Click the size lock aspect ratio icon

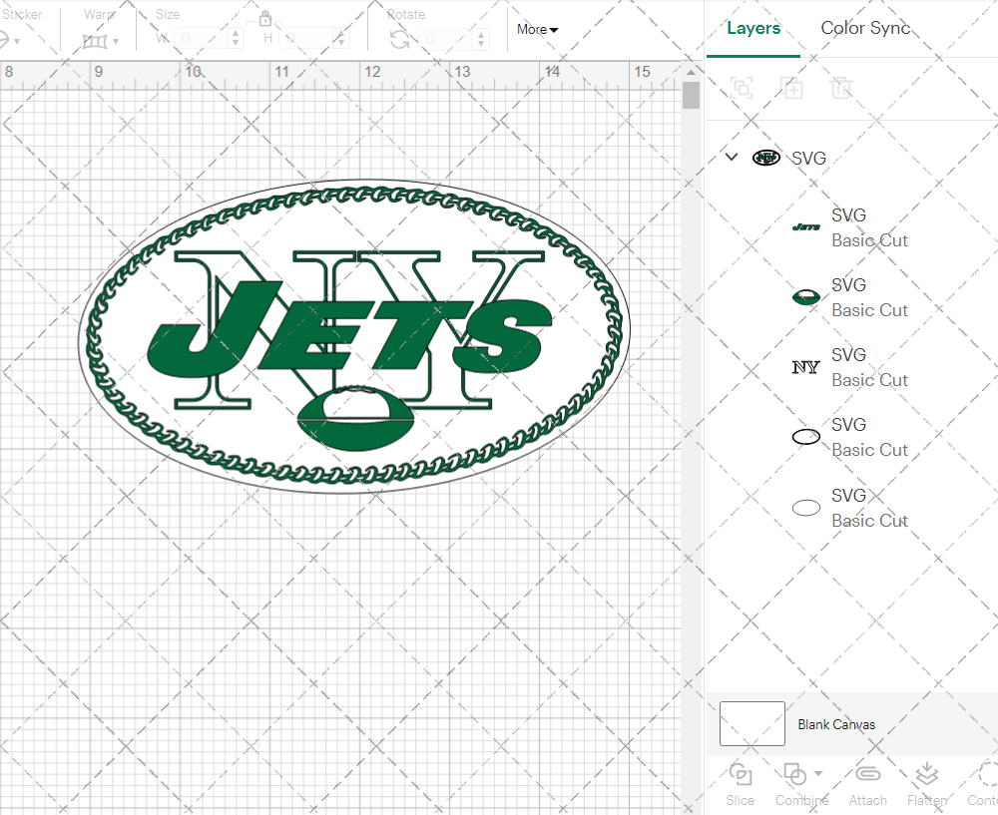point(265,18)
